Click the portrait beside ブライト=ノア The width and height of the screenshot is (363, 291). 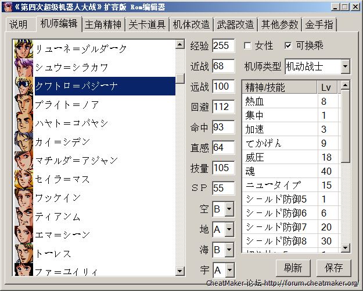click(23, 105)
